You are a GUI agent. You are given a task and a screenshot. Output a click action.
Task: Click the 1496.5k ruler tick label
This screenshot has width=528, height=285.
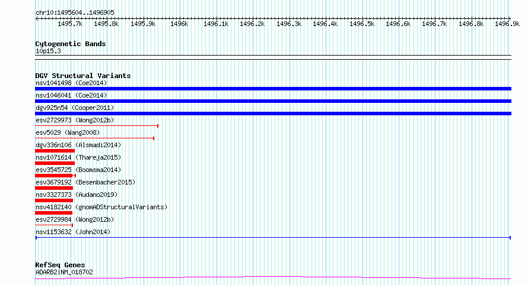[362, 24]
